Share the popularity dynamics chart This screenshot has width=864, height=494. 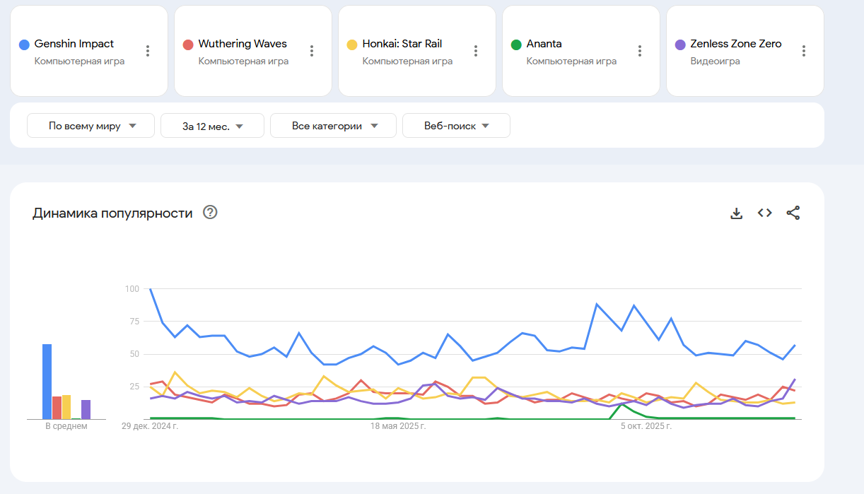coord(793,213)
